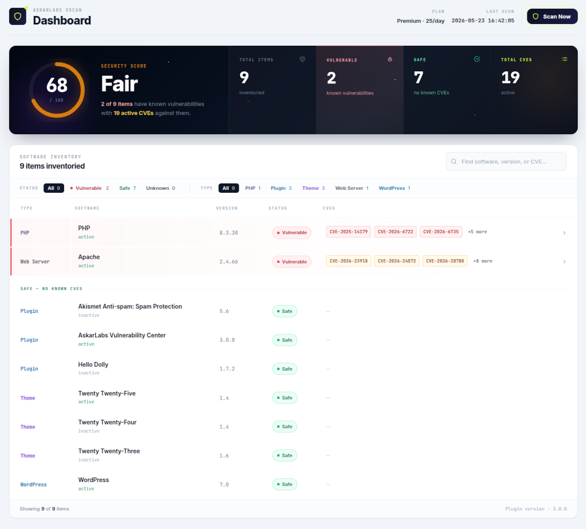Select the Twenty Twenty-Four theme name
Screen dimensions: 586x529
point(107,422)
